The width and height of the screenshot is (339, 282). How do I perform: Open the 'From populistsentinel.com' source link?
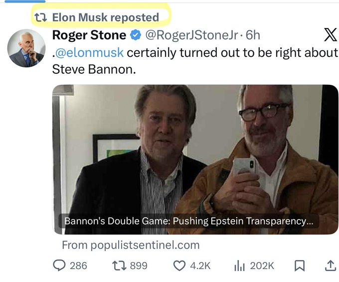pyautogui.click(x=131, y=245)
